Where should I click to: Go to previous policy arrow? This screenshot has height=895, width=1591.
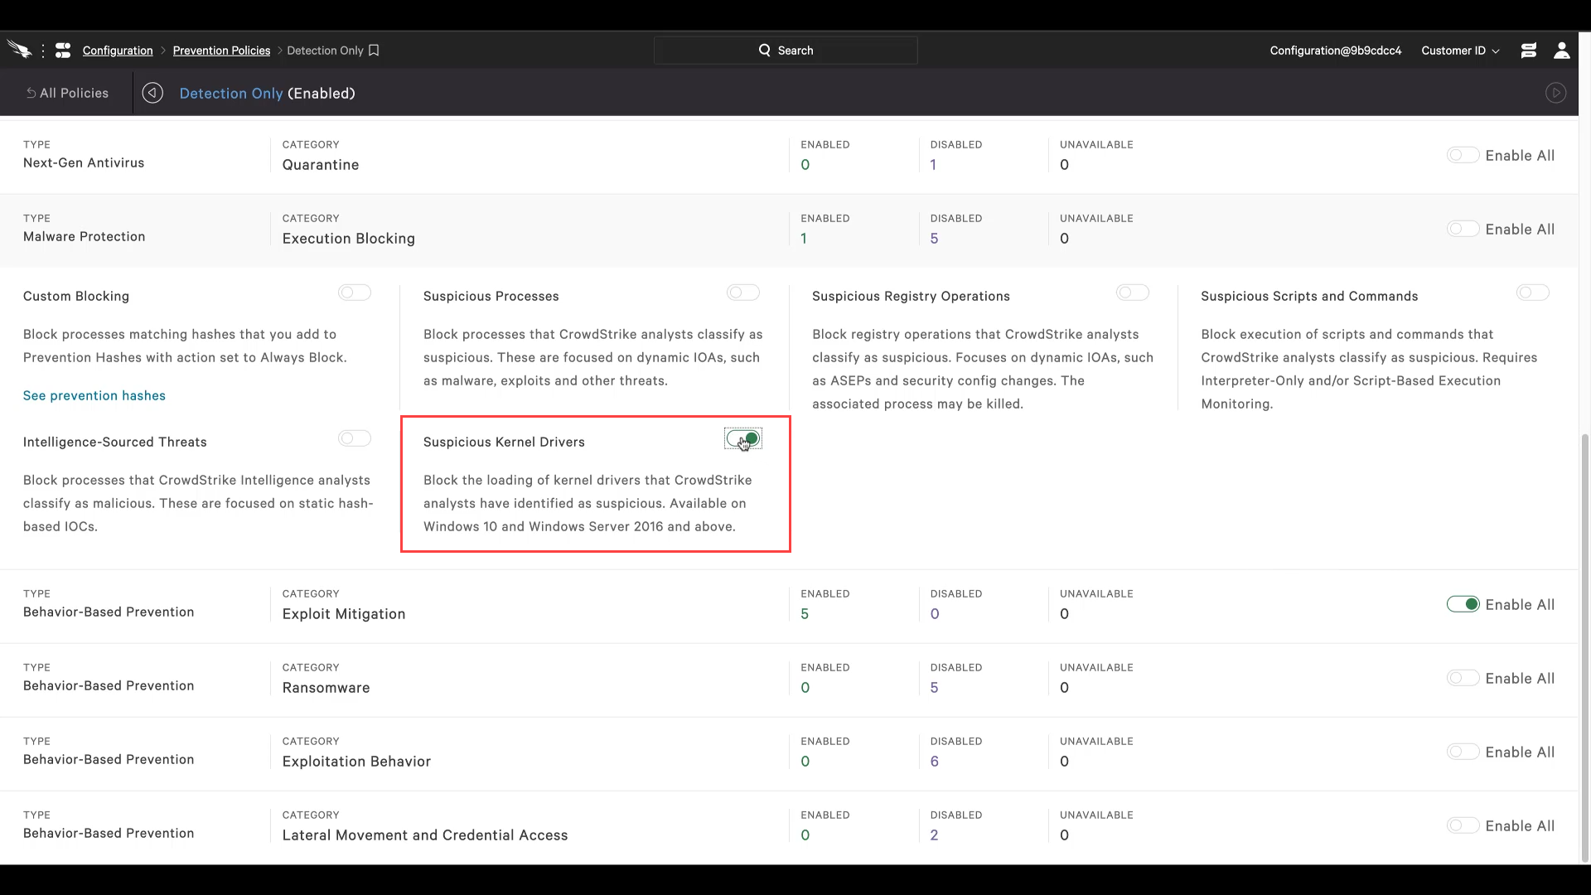click(x=152, y=93)
